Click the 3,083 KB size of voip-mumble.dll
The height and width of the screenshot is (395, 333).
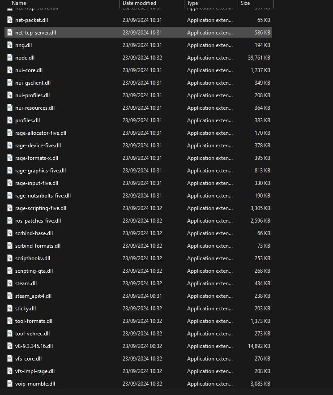click(x=260, y=384)
